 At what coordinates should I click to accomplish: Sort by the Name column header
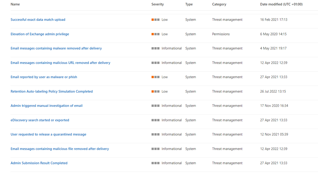click(15, 4)
